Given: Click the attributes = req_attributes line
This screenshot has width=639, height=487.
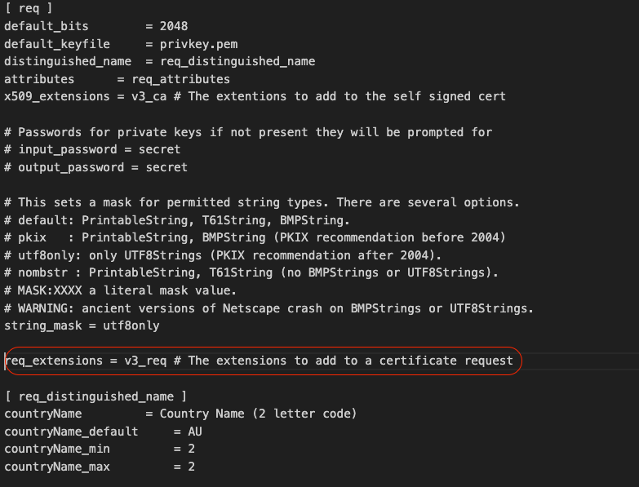Looking at the screenshot, I should coord(117,79).
